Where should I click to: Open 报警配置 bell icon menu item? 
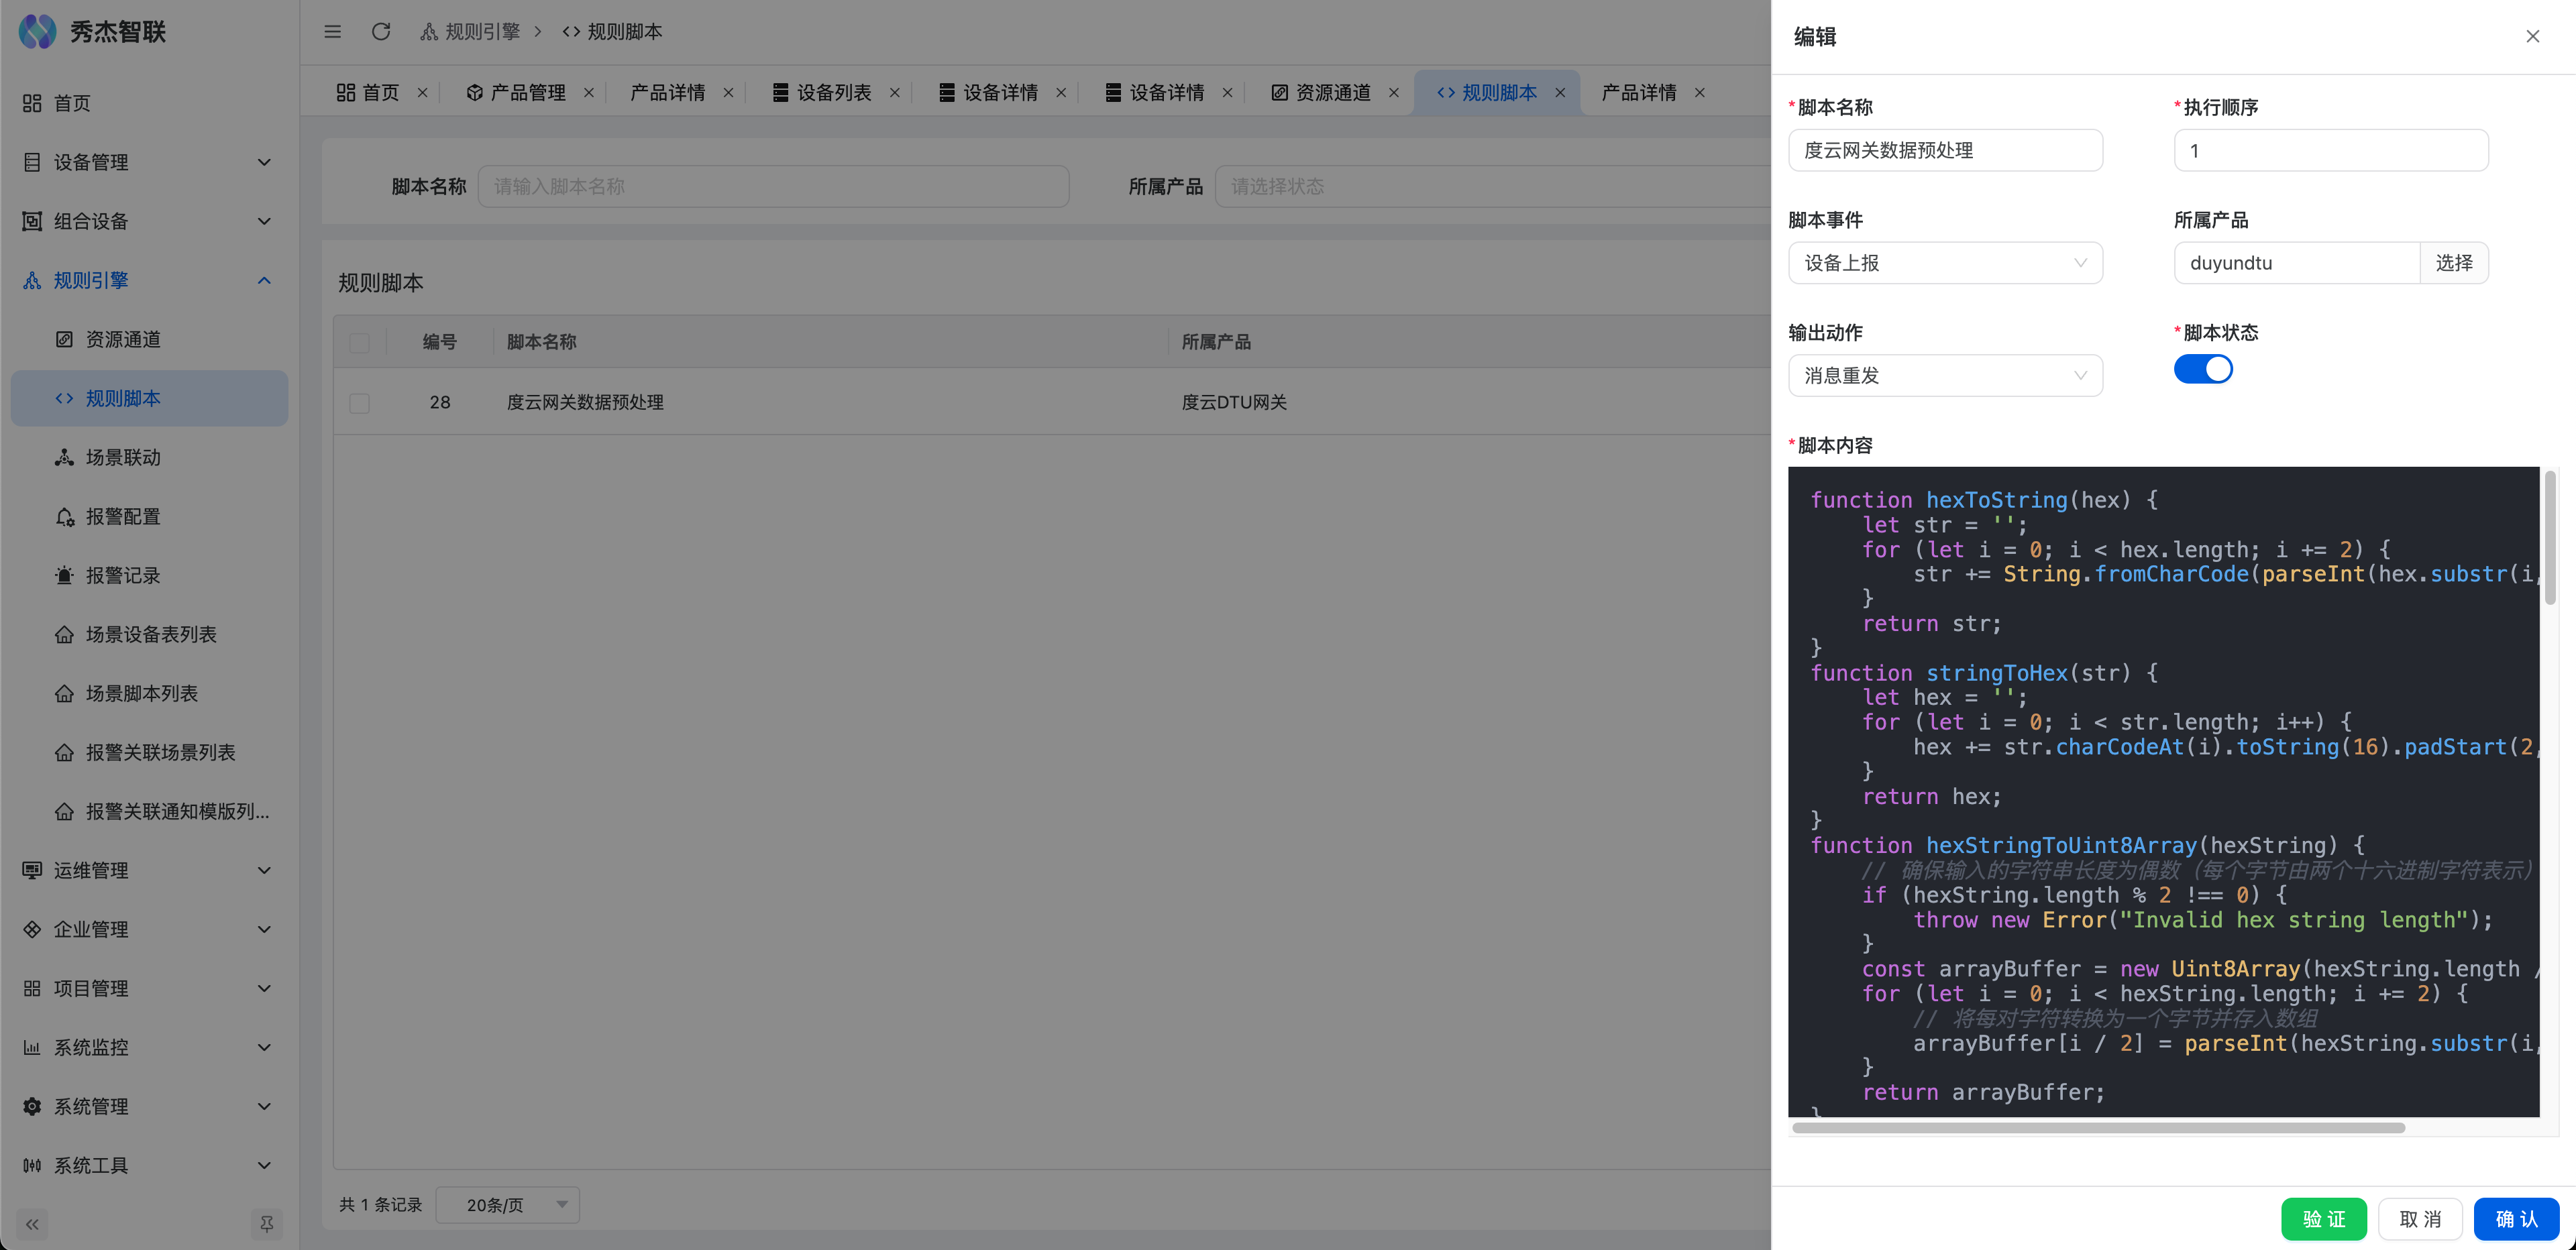click(x=122, y=517)
